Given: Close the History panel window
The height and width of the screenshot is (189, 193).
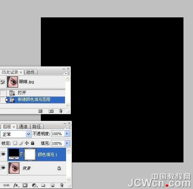Looking at the screenshot, I should [68, 68].
